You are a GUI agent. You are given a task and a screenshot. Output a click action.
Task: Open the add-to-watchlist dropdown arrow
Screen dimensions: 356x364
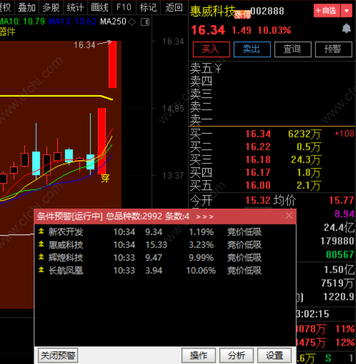click(346, 11)
